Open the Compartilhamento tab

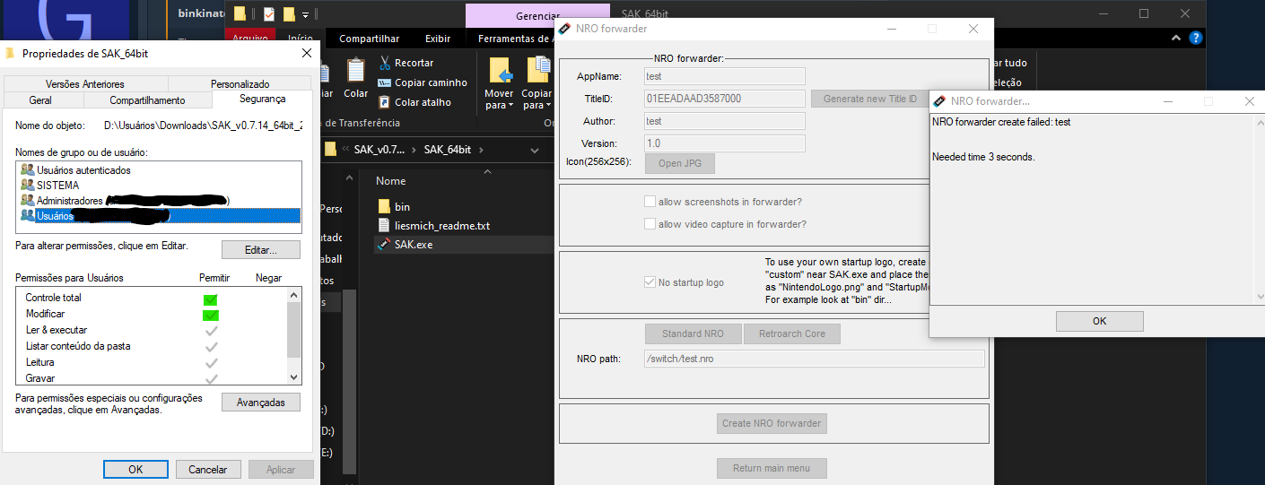point(147,100)
